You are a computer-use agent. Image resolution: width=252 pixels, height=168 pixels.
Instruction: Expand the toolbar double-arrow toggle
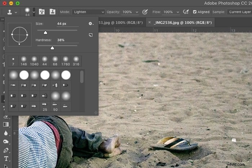3,19
